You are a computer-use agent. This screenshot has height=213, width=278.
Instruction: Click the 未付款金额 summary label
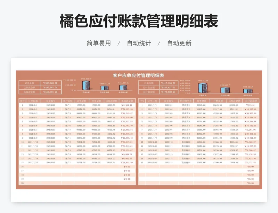pos(149,92)
